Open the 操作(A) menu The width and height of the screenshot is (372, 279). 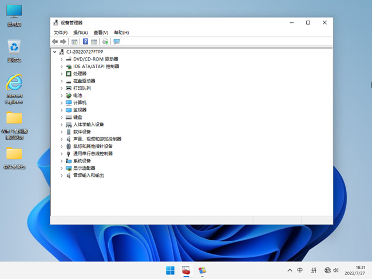coord(81,33)
